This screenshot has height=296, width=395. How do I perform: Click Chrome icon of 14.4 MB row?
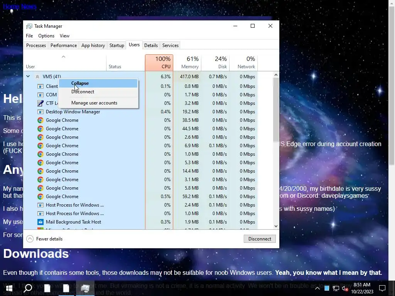(40, 171)
